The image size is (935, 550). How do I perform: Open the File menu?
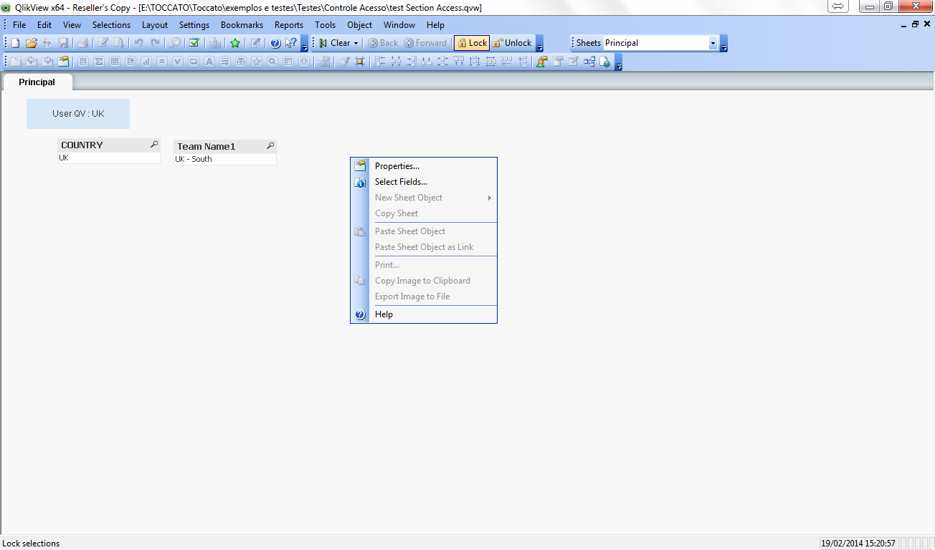click(19, 24)
